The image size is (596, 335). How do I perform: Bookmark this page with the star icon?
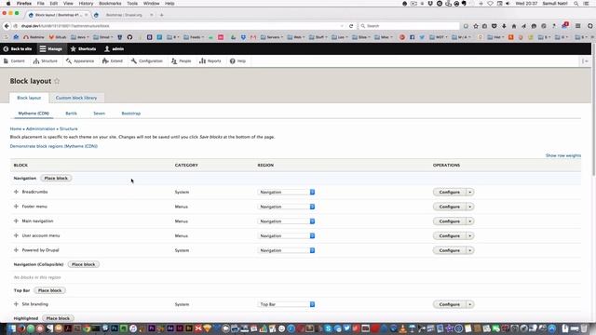(476, 26)
